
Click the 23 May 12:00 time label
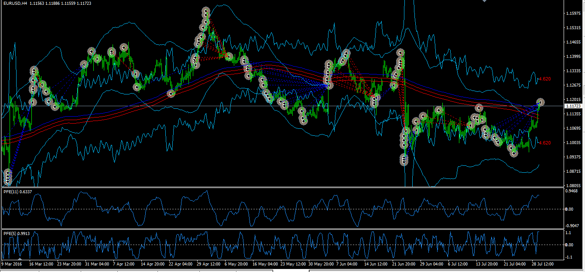292,264
